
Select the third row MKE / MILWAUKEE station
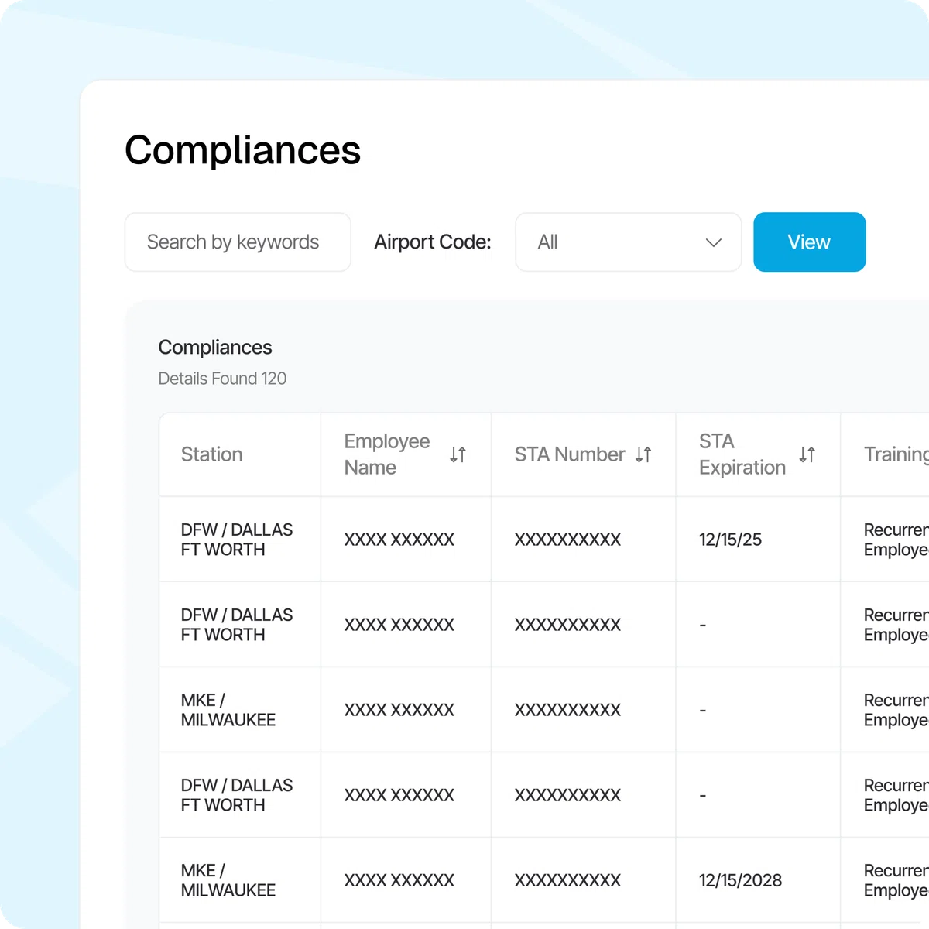point(228,710)
